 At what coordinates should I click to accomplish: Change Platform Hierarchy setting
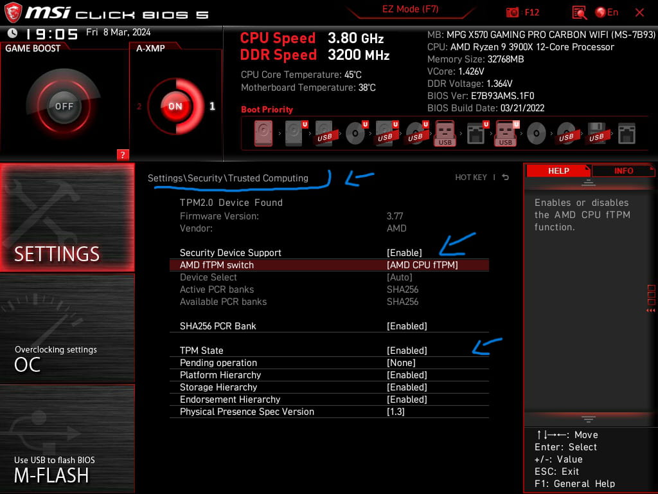click(329, 375)
